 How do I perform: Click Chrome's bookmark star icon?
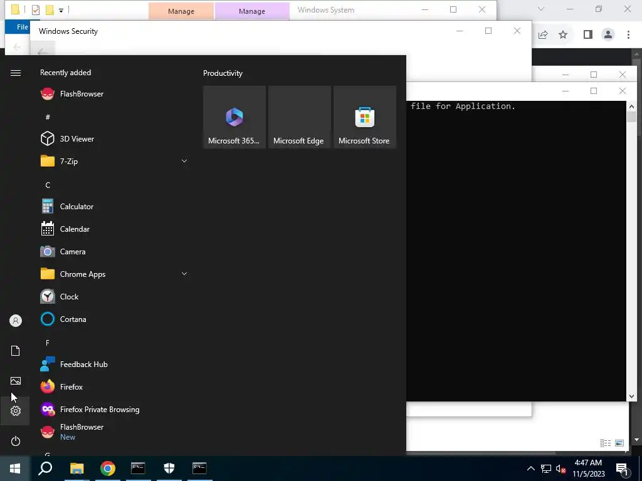point(564,35)
